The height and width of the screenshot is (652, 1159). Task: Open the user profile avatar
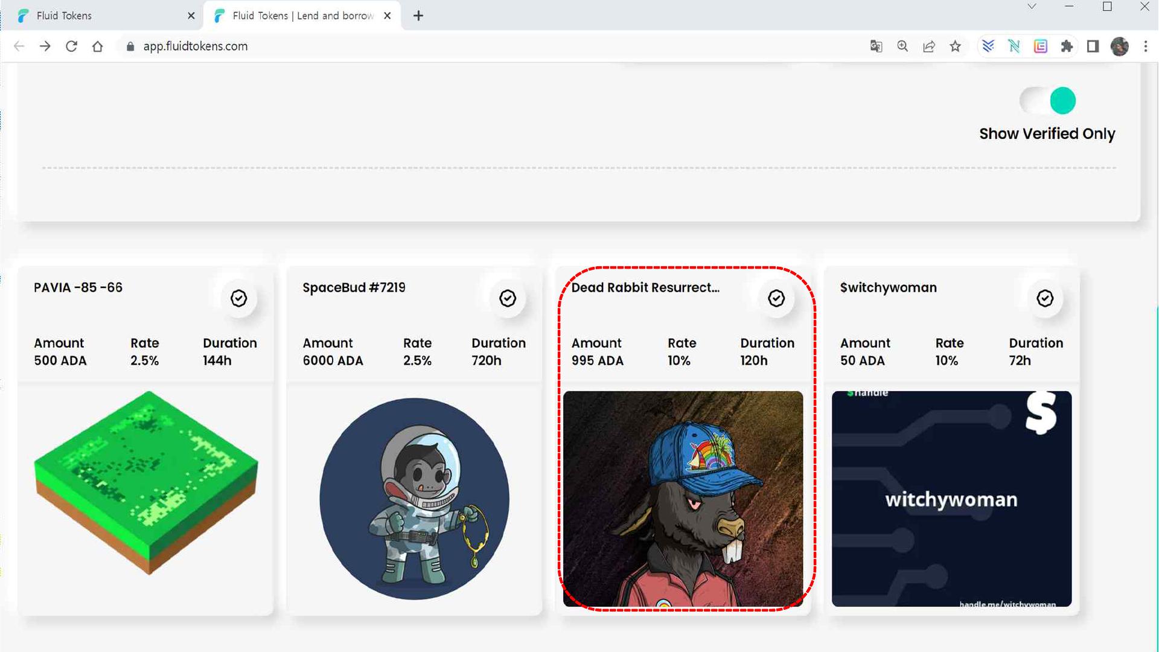pyautogui.click(x=1120, y=46)
